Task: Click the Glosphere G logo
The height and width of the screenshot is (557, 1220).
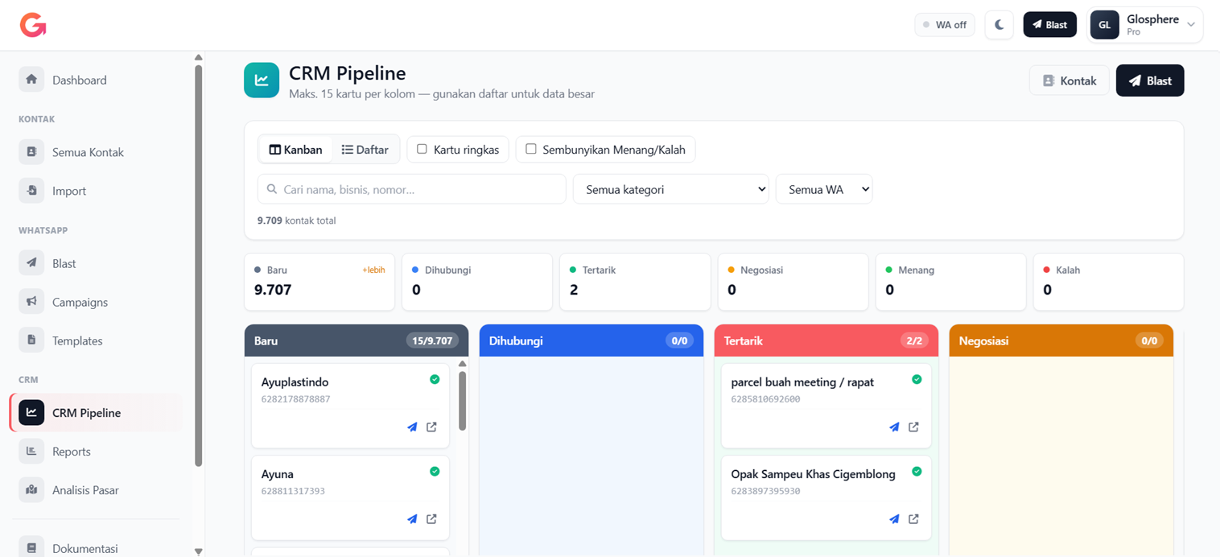Action: click(33, 25)
